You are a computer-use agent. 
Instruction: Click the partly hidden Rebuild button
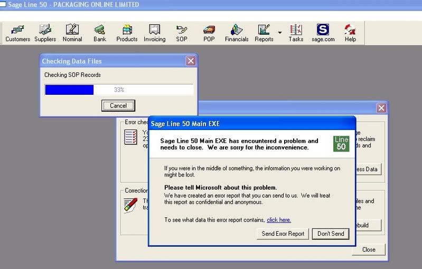pos(369,225)
